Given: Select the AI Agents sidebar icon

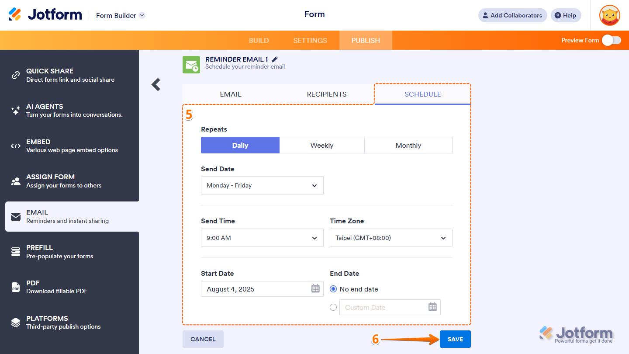Looking at the screenshot, I should (x=16, y=110).
